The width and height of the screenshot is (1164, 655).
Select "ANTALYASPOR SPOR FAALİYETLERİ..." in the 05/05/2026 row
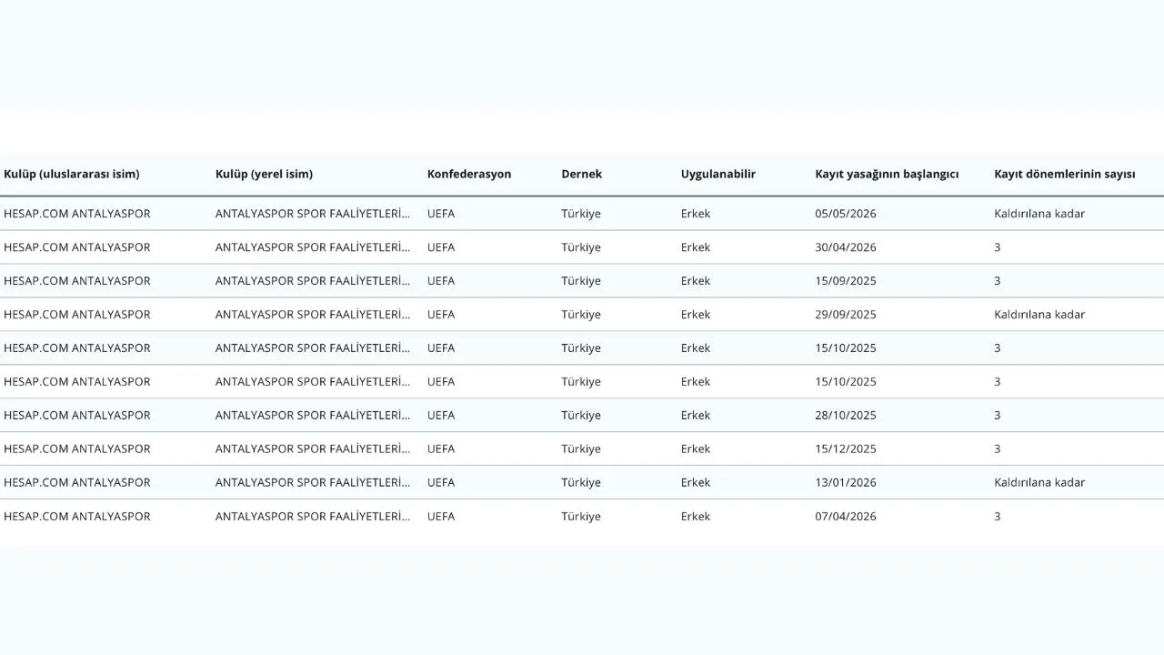pyautogui.click(x=313, y=214)
